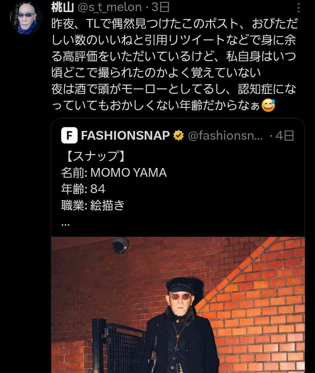315x373 pixels.
Task: Click the sweat-smile emoji ending the tweet
Action: coord(268,105)
